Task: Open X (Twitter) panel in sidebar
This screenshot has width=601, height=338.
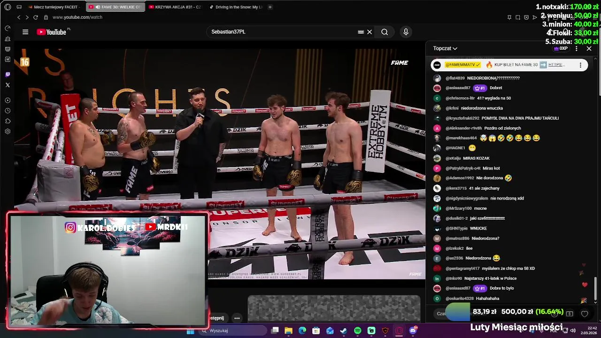Action: click(x=8, y=85)
